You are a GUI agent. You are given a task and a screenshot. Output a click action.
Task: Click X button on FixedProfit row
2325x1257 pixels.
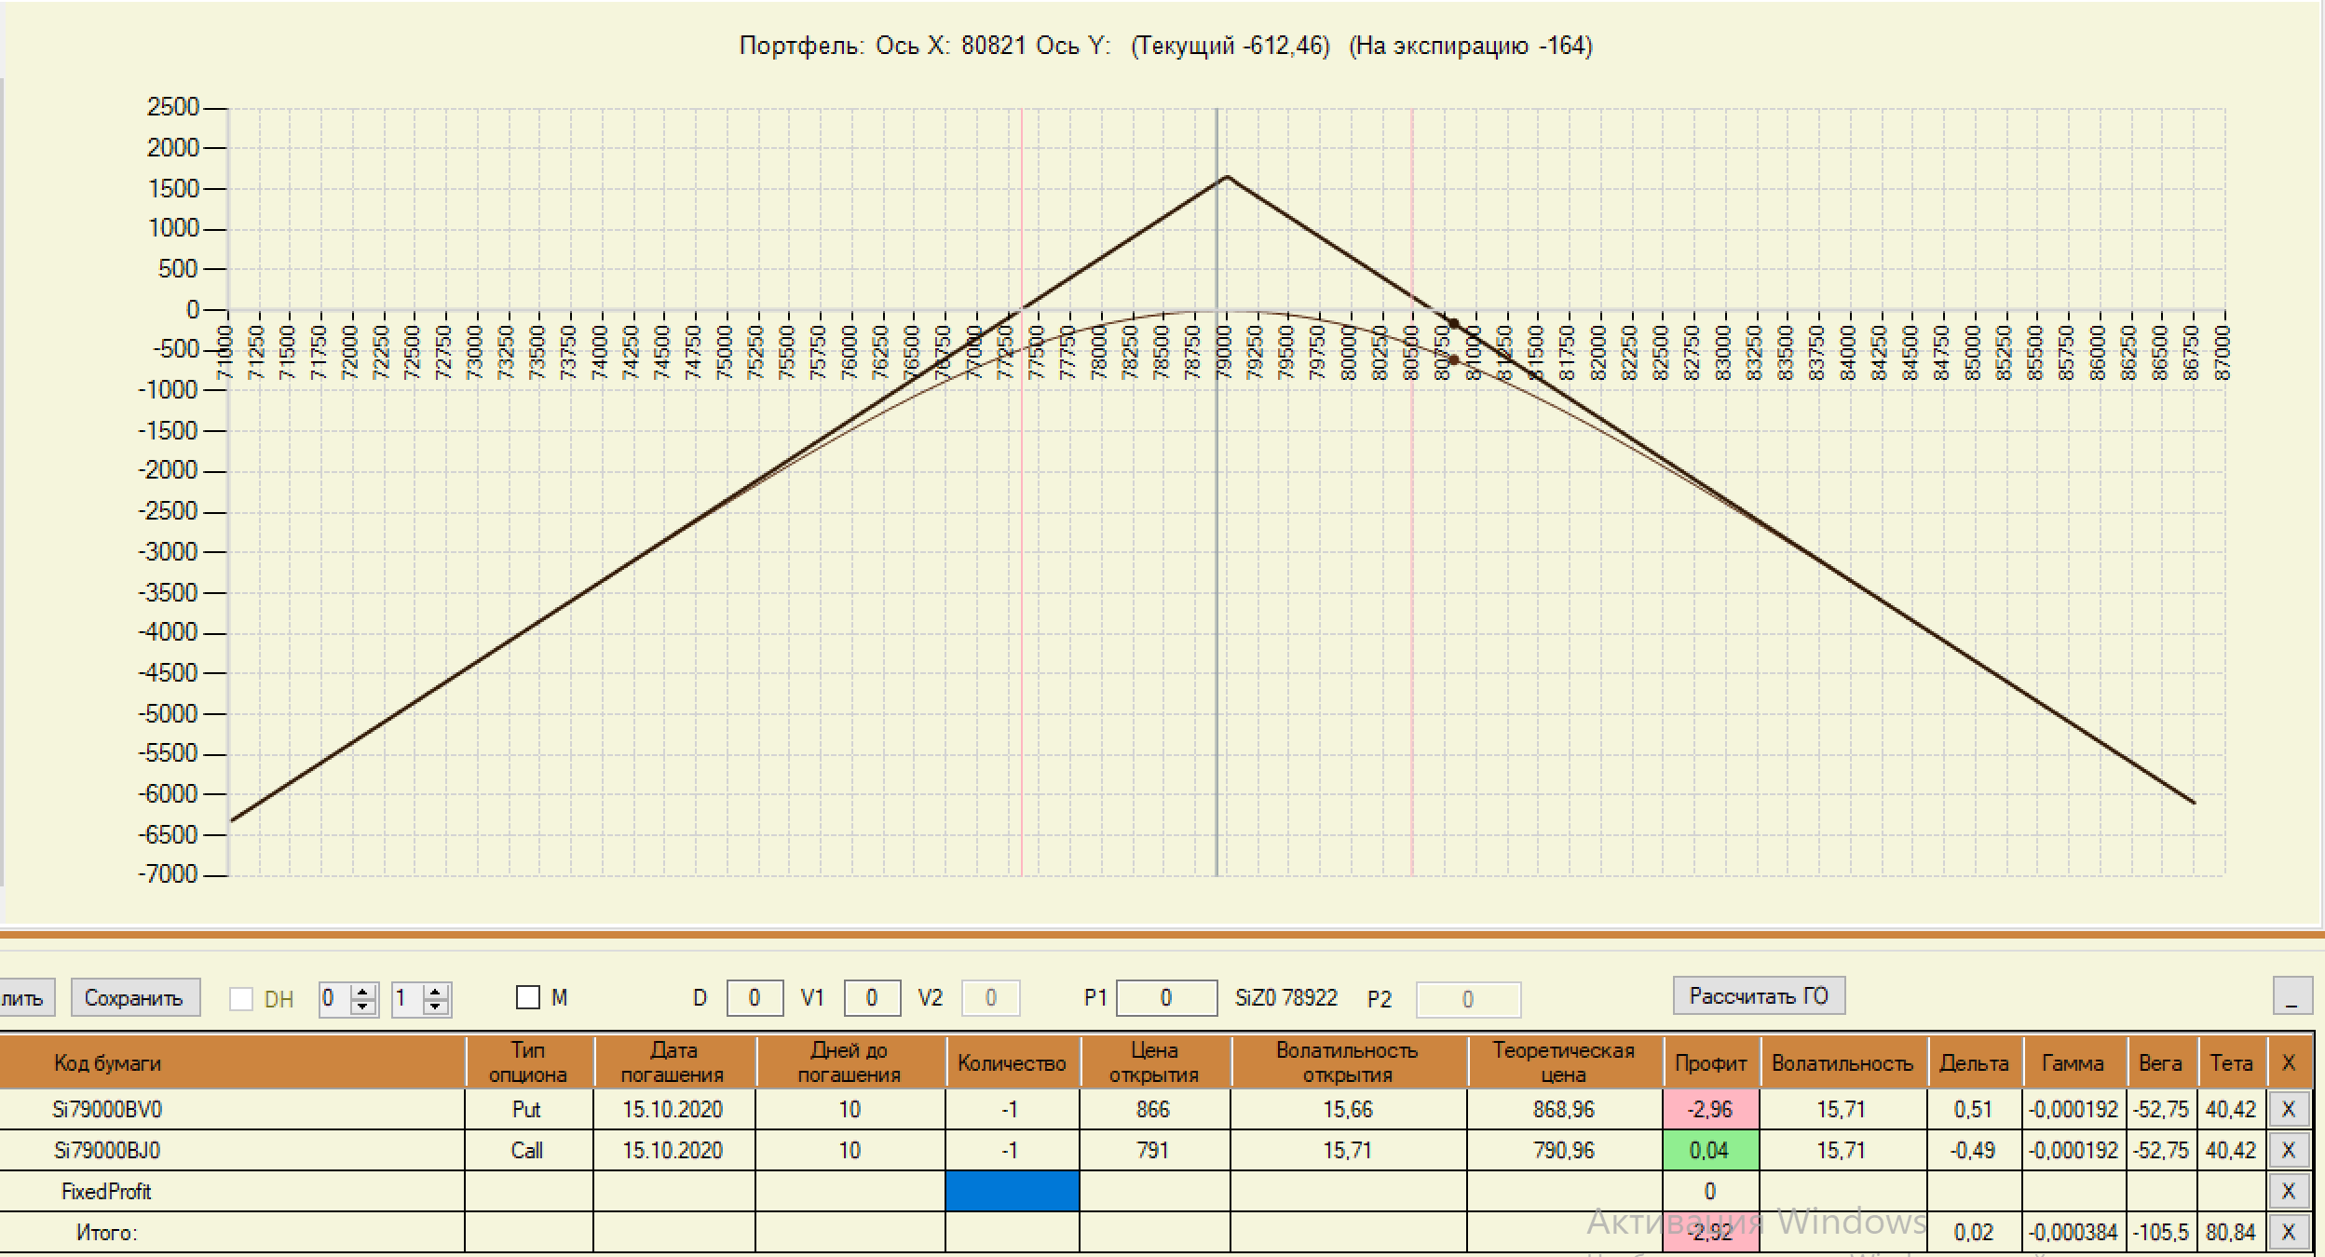[2288, 1191]
